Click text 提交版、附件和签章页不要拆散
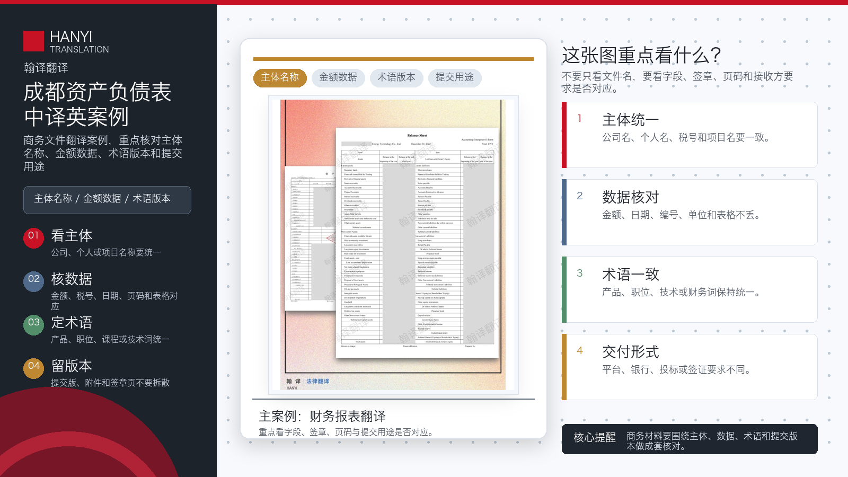 (110, 383)
